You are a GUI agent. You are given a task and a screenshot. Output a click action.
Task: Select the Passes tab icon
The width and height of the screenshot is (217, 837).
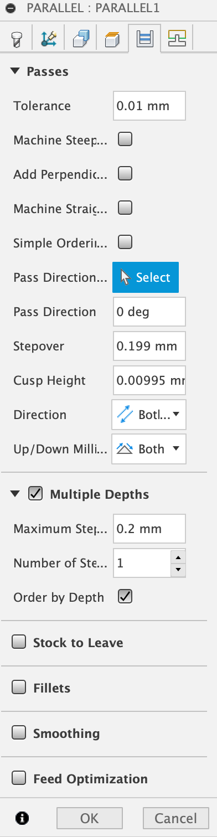coord(144,39)
